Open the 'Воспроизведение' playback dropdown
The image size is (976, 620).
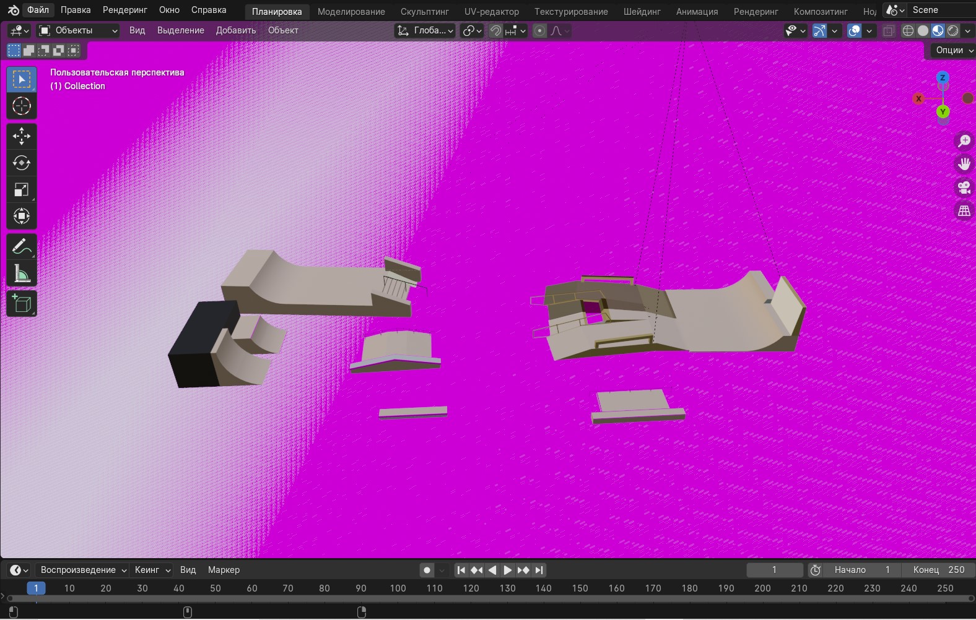click(82, 570)
